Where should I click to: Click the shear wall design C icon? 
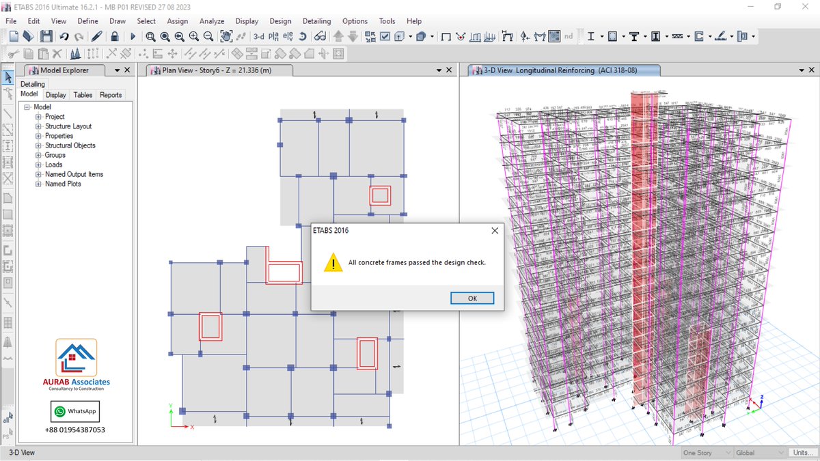(699, 36)
